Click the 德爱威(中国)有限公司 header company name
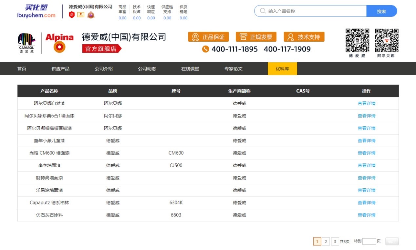The height and width of the screenshot is (250, 416). (124, 37)
